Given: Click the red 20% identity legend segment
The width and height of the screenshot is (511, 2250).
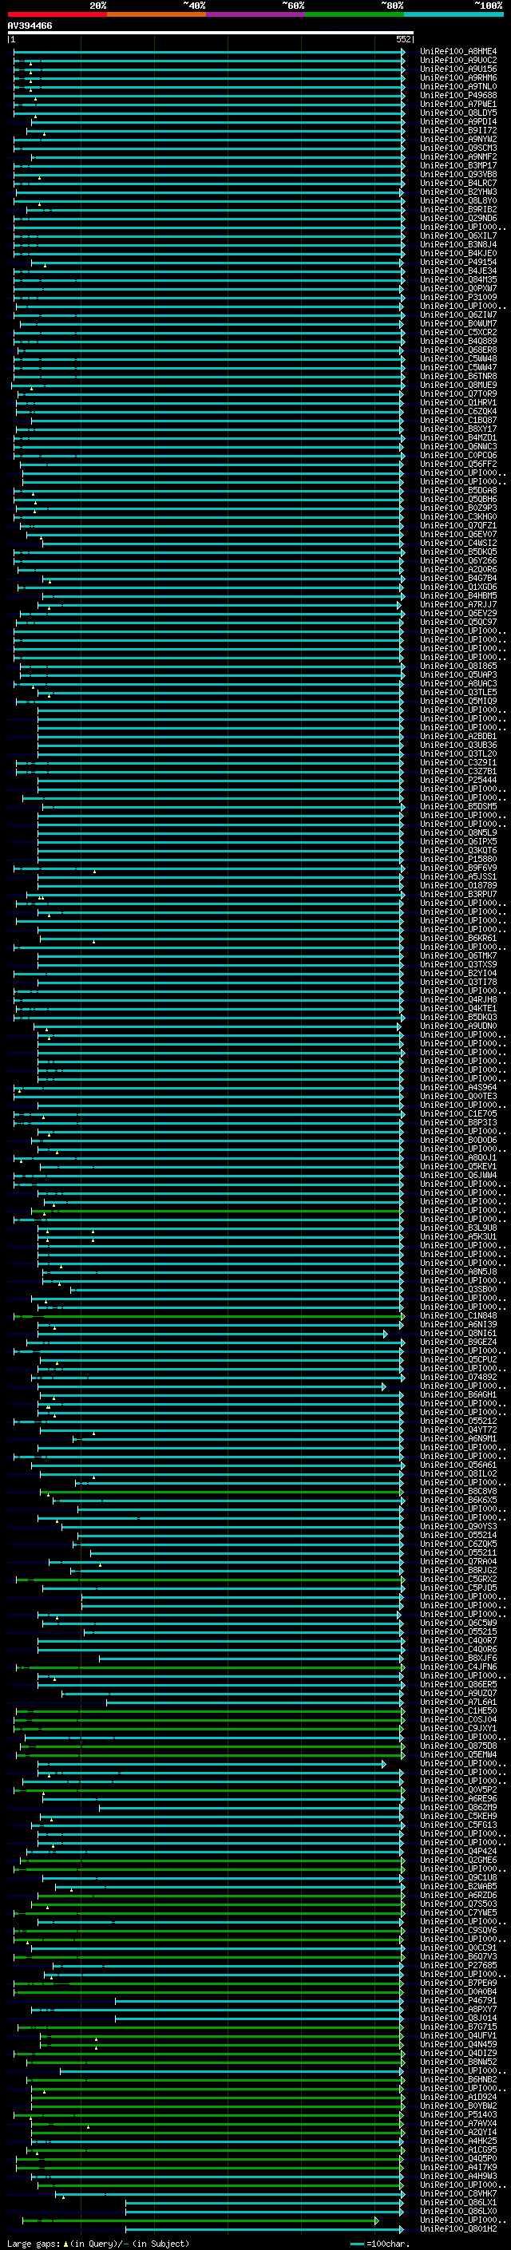Looking at the screenshot, I should click(x=57, y=14).
